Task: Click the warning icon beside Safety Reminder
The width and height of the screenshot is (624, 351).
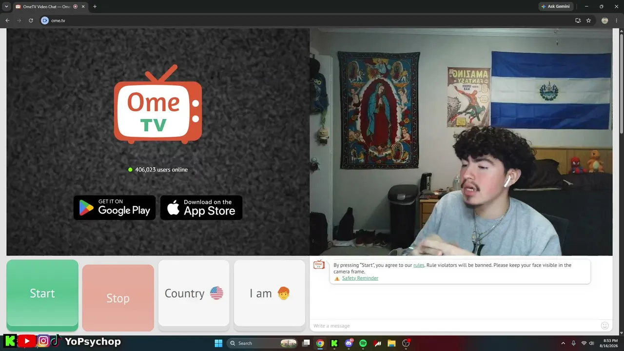Action: (x=337, y=278)
